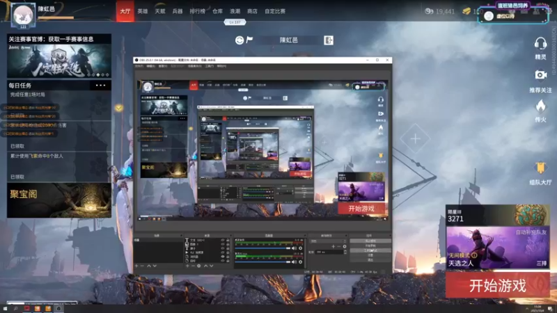Open the 天选之人 game mode card
Image resolution: width=557 pixels, height=313 pixels.
[498, 248]
